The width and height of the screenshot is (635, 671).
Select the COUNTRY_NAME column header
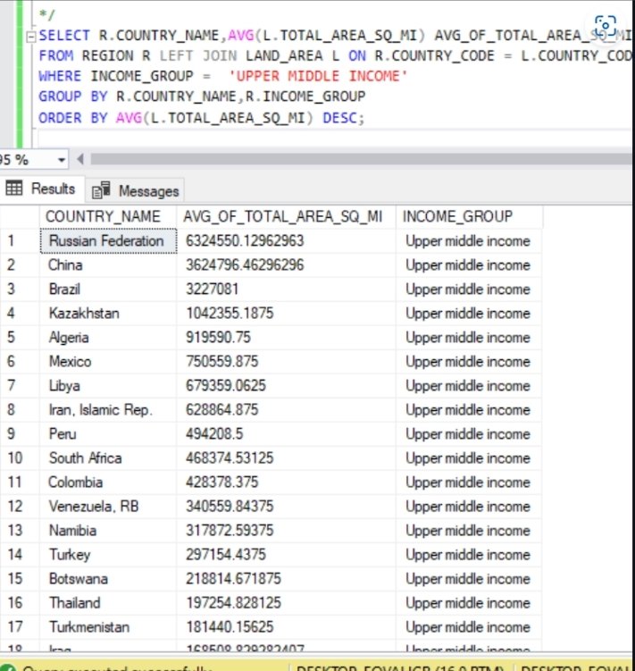(108, 216)
